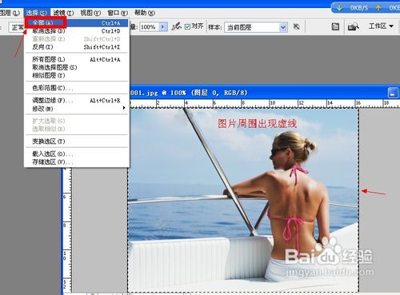Choose 取消选择(D) deselect menu item
Image resolution: width=400 pixels, height=295 pixels.
(76, 31)
